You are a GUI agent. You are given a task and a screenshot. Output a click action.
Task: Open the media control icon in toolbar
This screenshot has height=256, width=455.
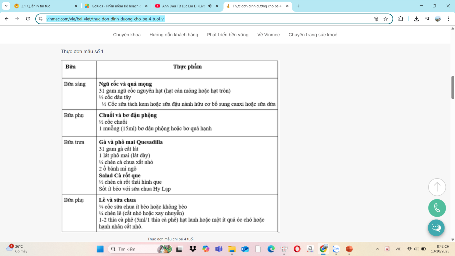pos(427,19)
